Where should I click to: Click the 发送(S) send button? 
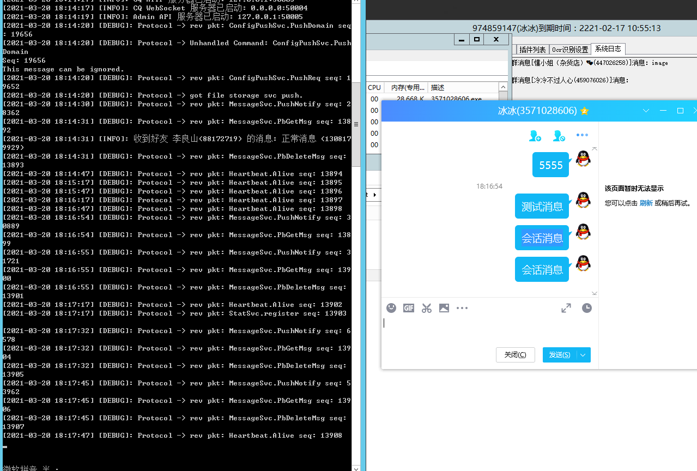point(560,355)
